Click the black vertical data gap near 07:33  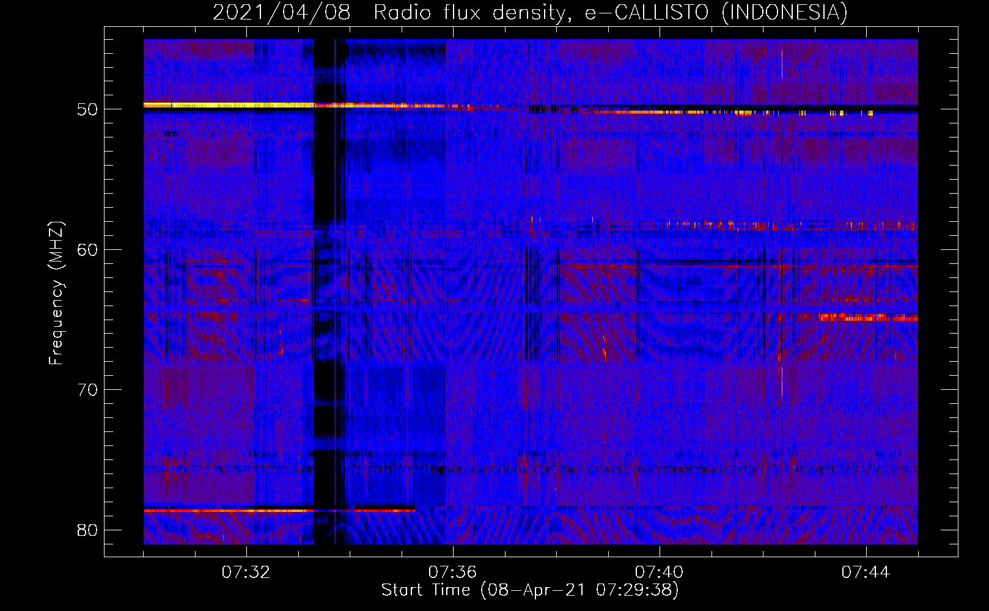329,291
